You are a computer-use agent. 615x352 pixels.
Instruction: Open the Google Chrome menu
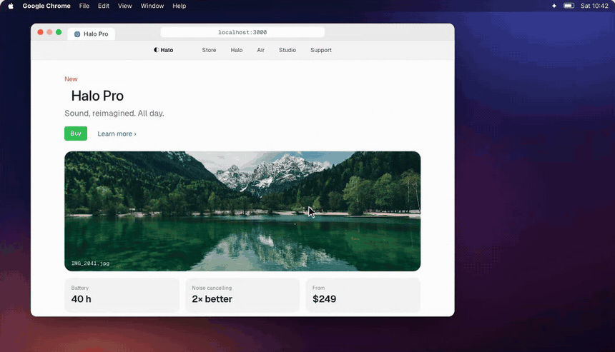(x=46, y=6)
